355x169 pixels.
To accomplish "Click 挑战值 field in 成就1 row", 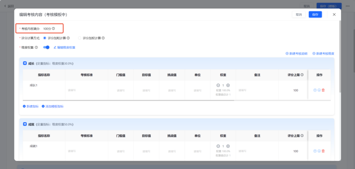I will tap(172, 151).
